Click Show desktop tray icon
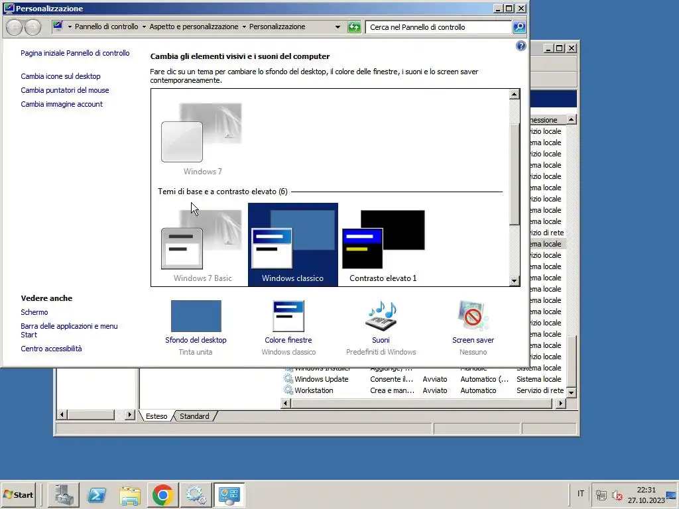The width and height of the screenshot is (679, 509). click(672, 494)
